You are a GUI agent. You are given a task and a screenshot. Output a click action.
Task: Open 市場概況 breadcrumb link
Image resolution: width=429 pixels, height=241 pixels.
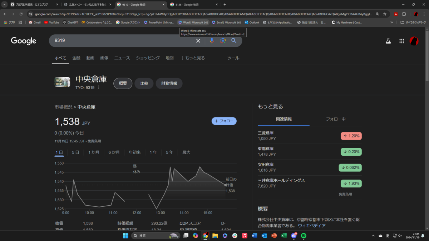coord(63,107)
